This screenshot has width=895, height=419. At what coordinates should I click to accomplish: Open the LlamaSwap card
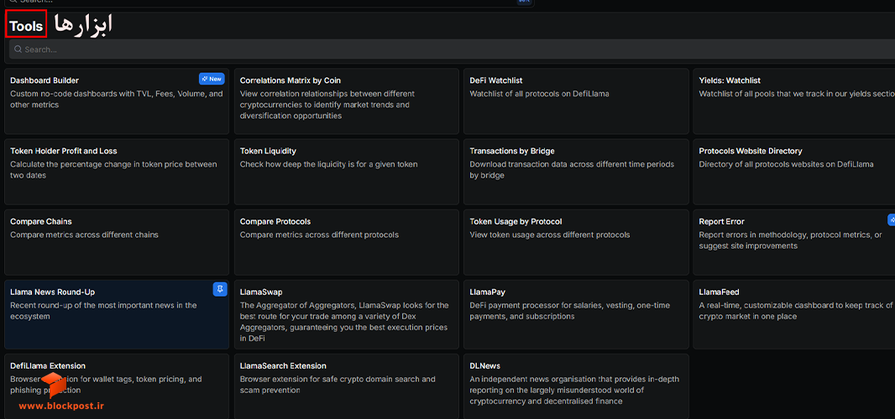point(347,314)
